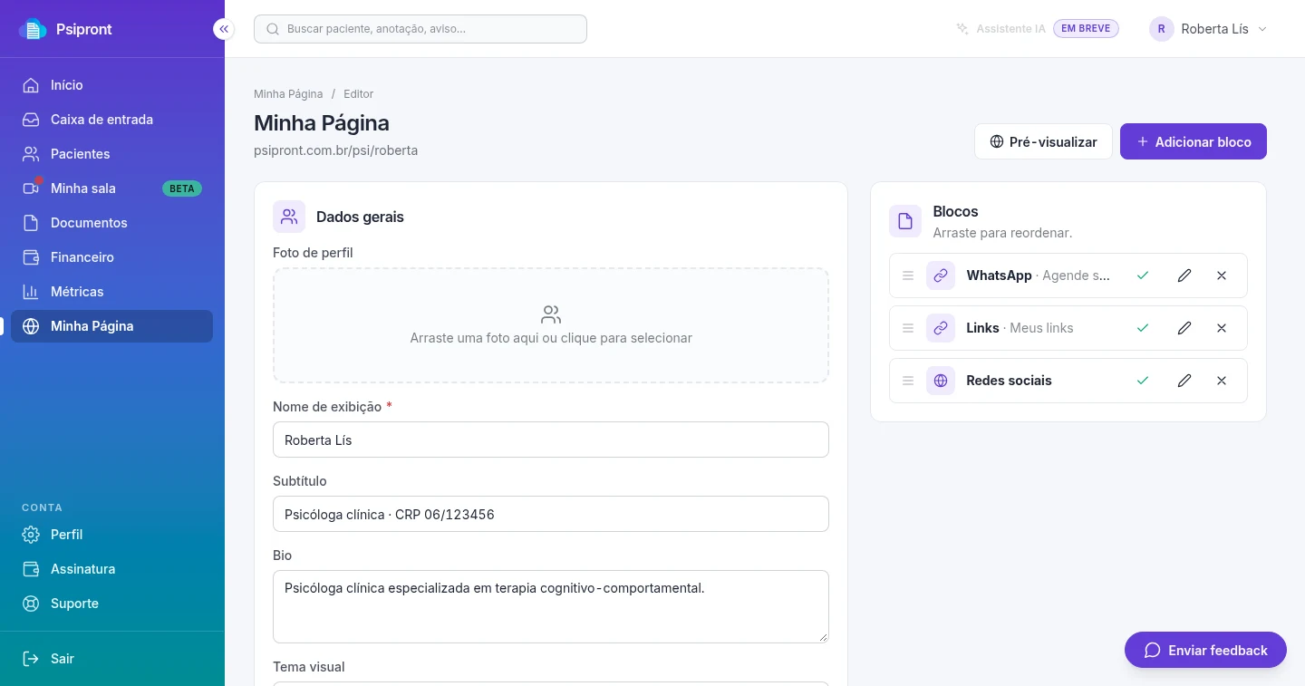The height and width of the screenshot is (686, 1305).
Task: Click the search magnifier icon
Action: (x=273, y=29)
